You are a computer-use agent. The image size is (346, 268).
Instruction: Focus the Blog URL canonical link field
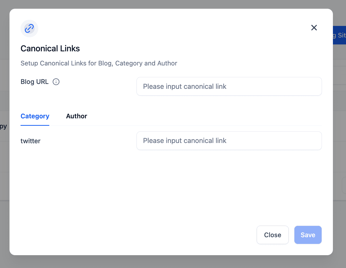(x=229, y=86)
